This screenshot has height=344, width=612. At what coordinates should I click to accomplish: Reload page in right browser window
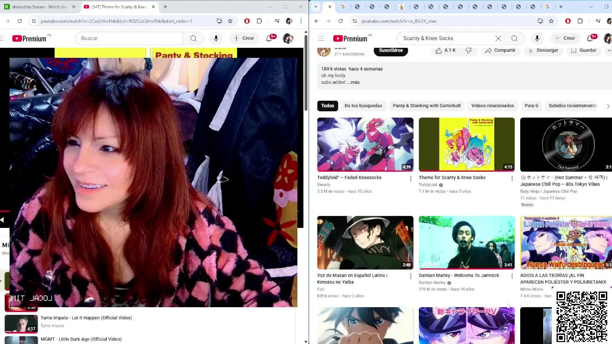pos(340,21)
